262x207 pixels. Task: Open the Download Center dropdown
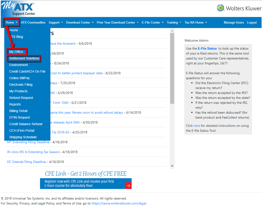tap(80, 23)
